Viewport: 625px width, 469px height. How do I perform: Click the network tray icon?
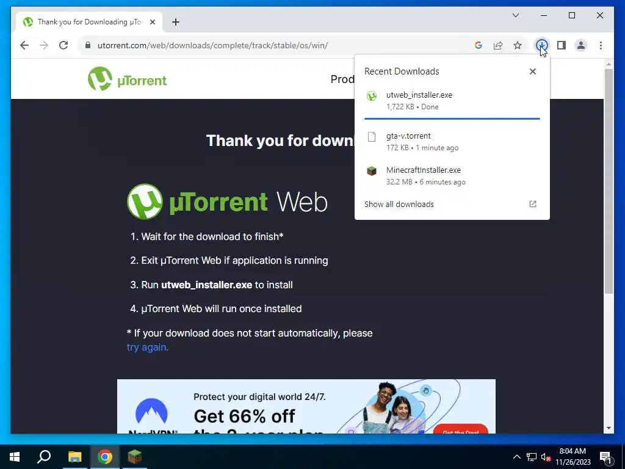tap(532, 457)
